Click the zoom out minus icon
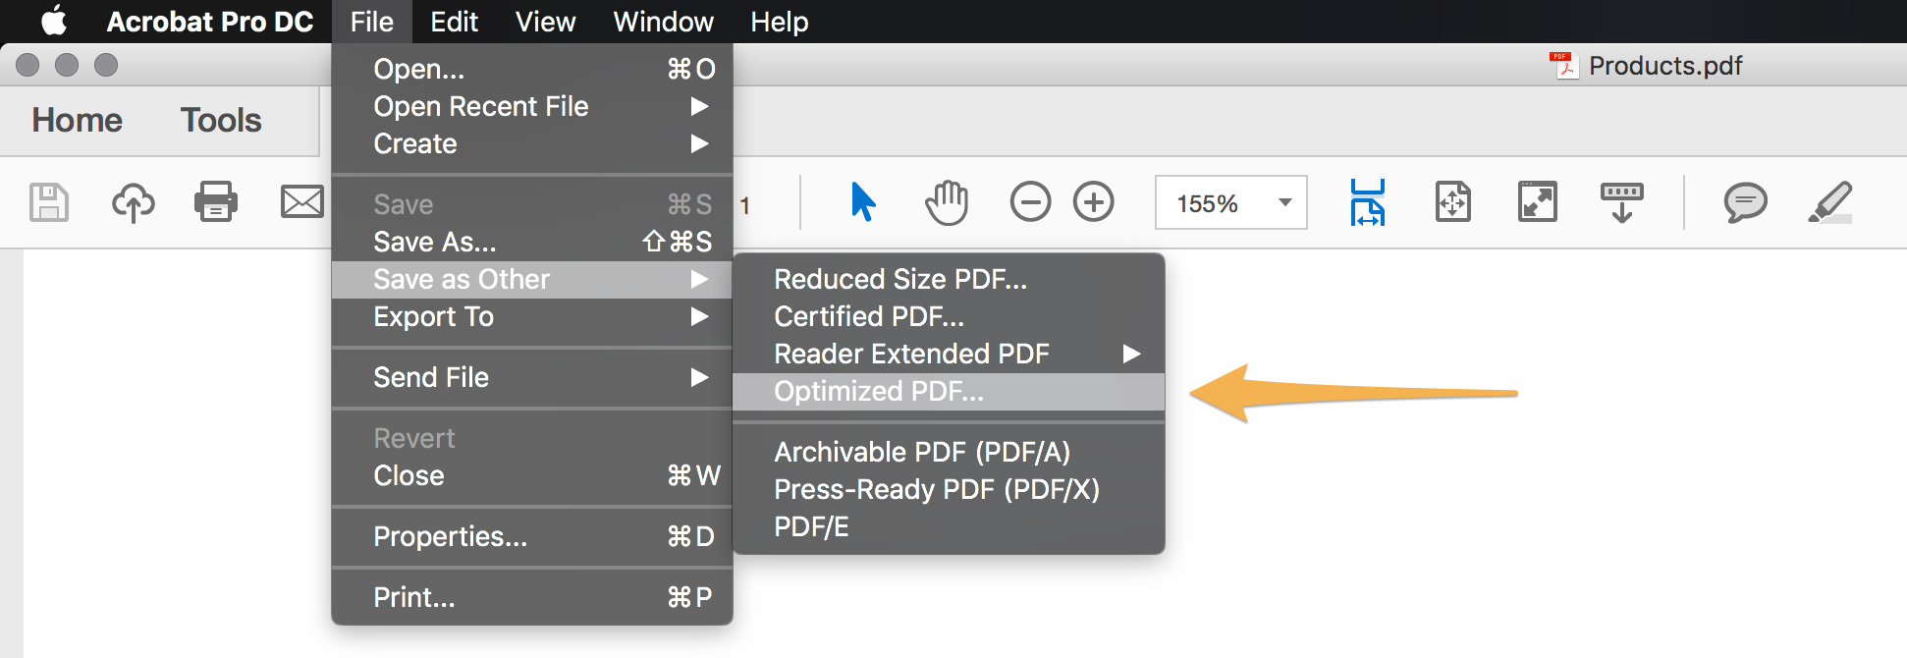 pyautogui.click(x=1030, y=202)
